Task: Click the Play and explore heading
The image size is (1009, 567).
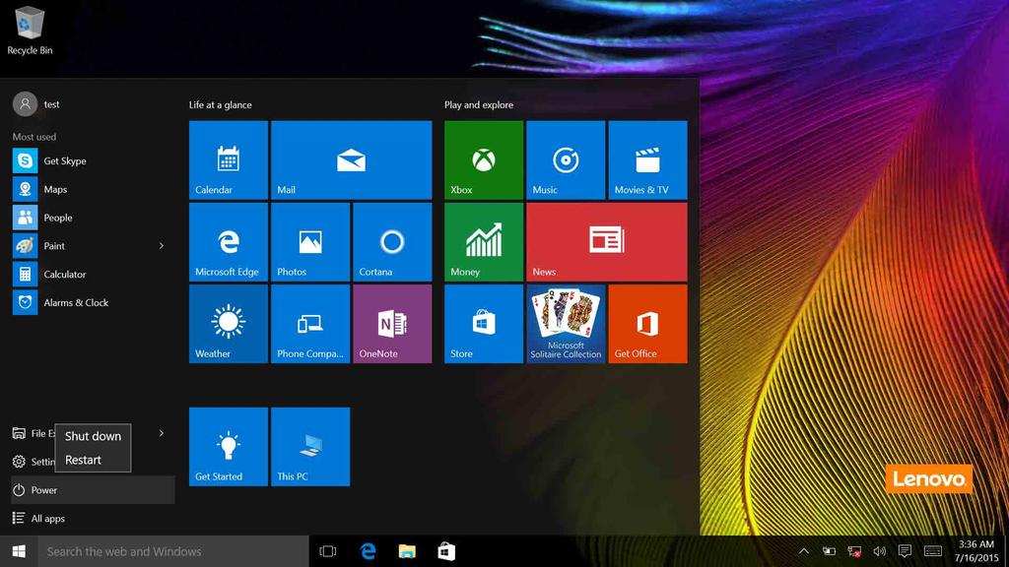Action: (479, 104)
